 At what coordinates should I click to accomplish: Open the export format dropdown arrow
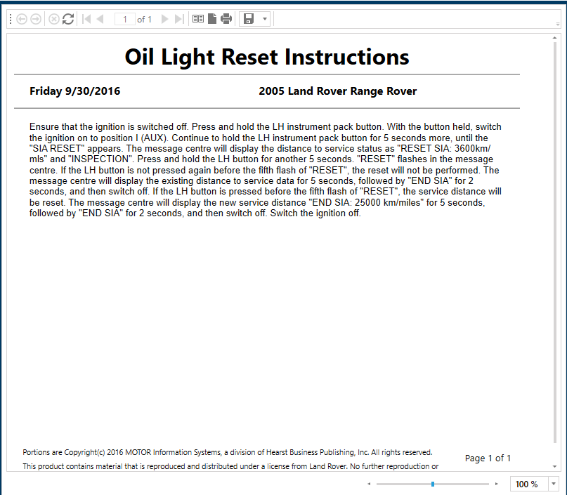point(265,19)
